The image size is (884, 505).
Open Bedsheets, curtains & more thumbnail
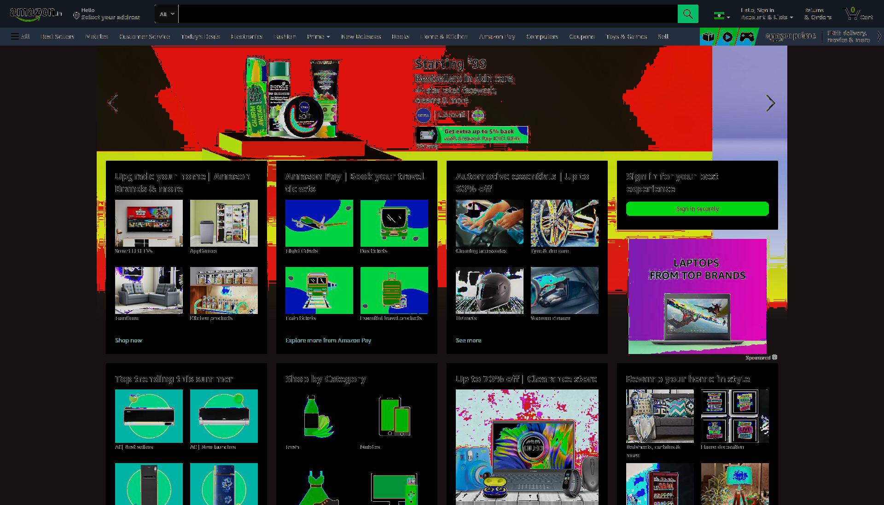(x=660, y=416)
